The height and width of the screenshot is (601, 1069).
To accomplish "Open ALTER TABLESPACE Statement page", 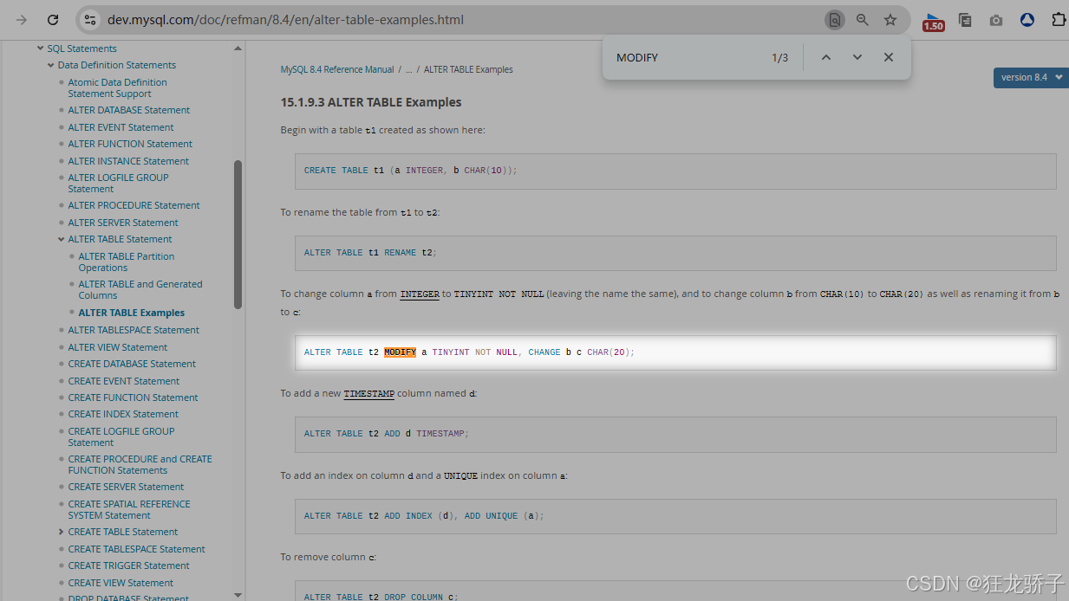I will [x=134, y=330].
